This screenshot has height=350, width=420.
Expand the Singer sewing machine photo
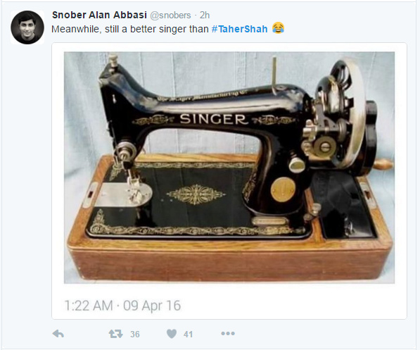[229, 168]
